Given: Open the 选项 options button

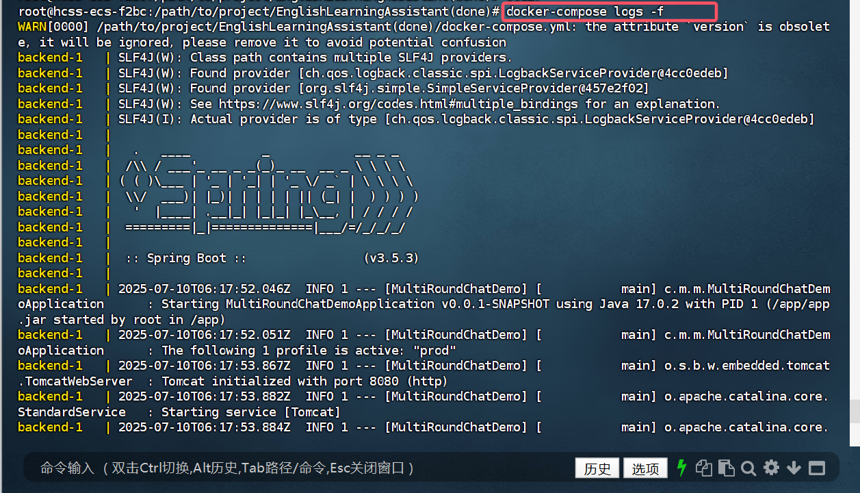Looking at the screenshot, I should [x=645, y=468].
